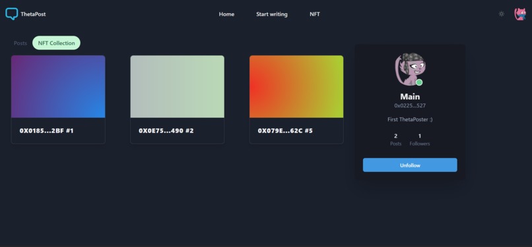The height and width of the screenshot is (247, 532).
Task: Go to the Home page
Action: 226,14
